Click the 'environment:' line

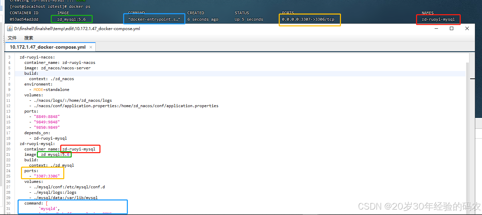39,84
